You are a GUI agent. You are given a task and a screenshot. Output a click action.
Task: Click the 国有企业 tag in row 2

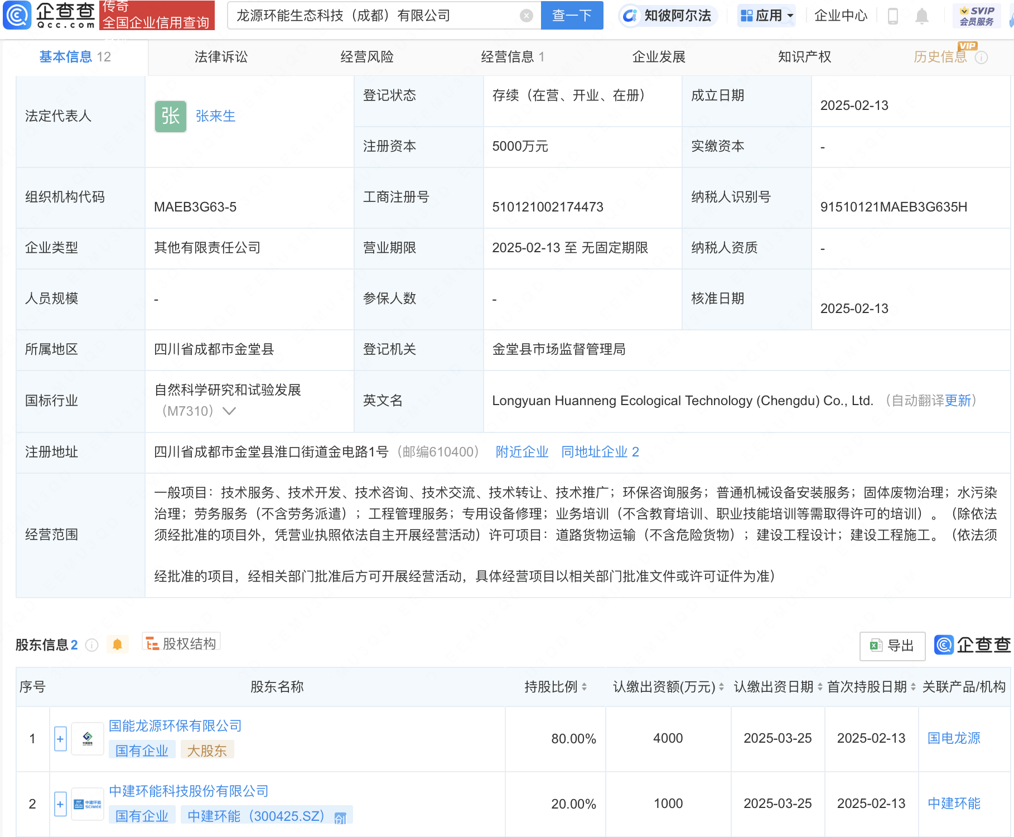(142, 816)
